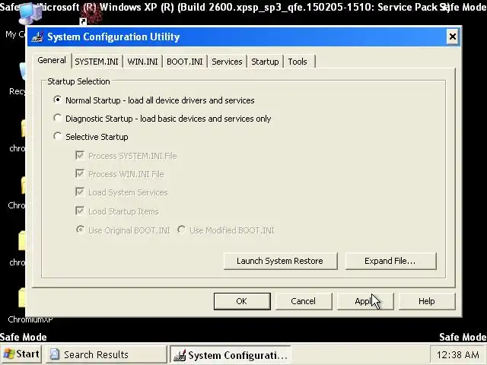Open the Tools tab
Screen dimensions: 487x365
click(298, 62)
